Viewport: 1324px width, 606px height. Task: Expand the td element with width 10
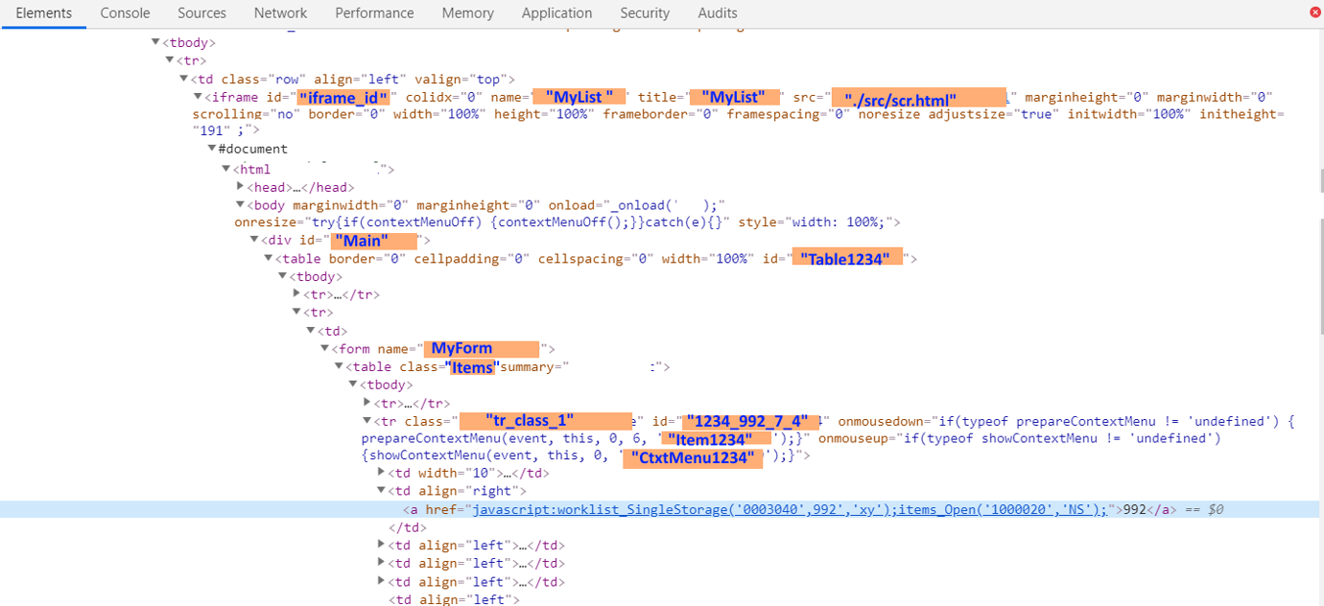pyautogui.click(x=381, y=473)
